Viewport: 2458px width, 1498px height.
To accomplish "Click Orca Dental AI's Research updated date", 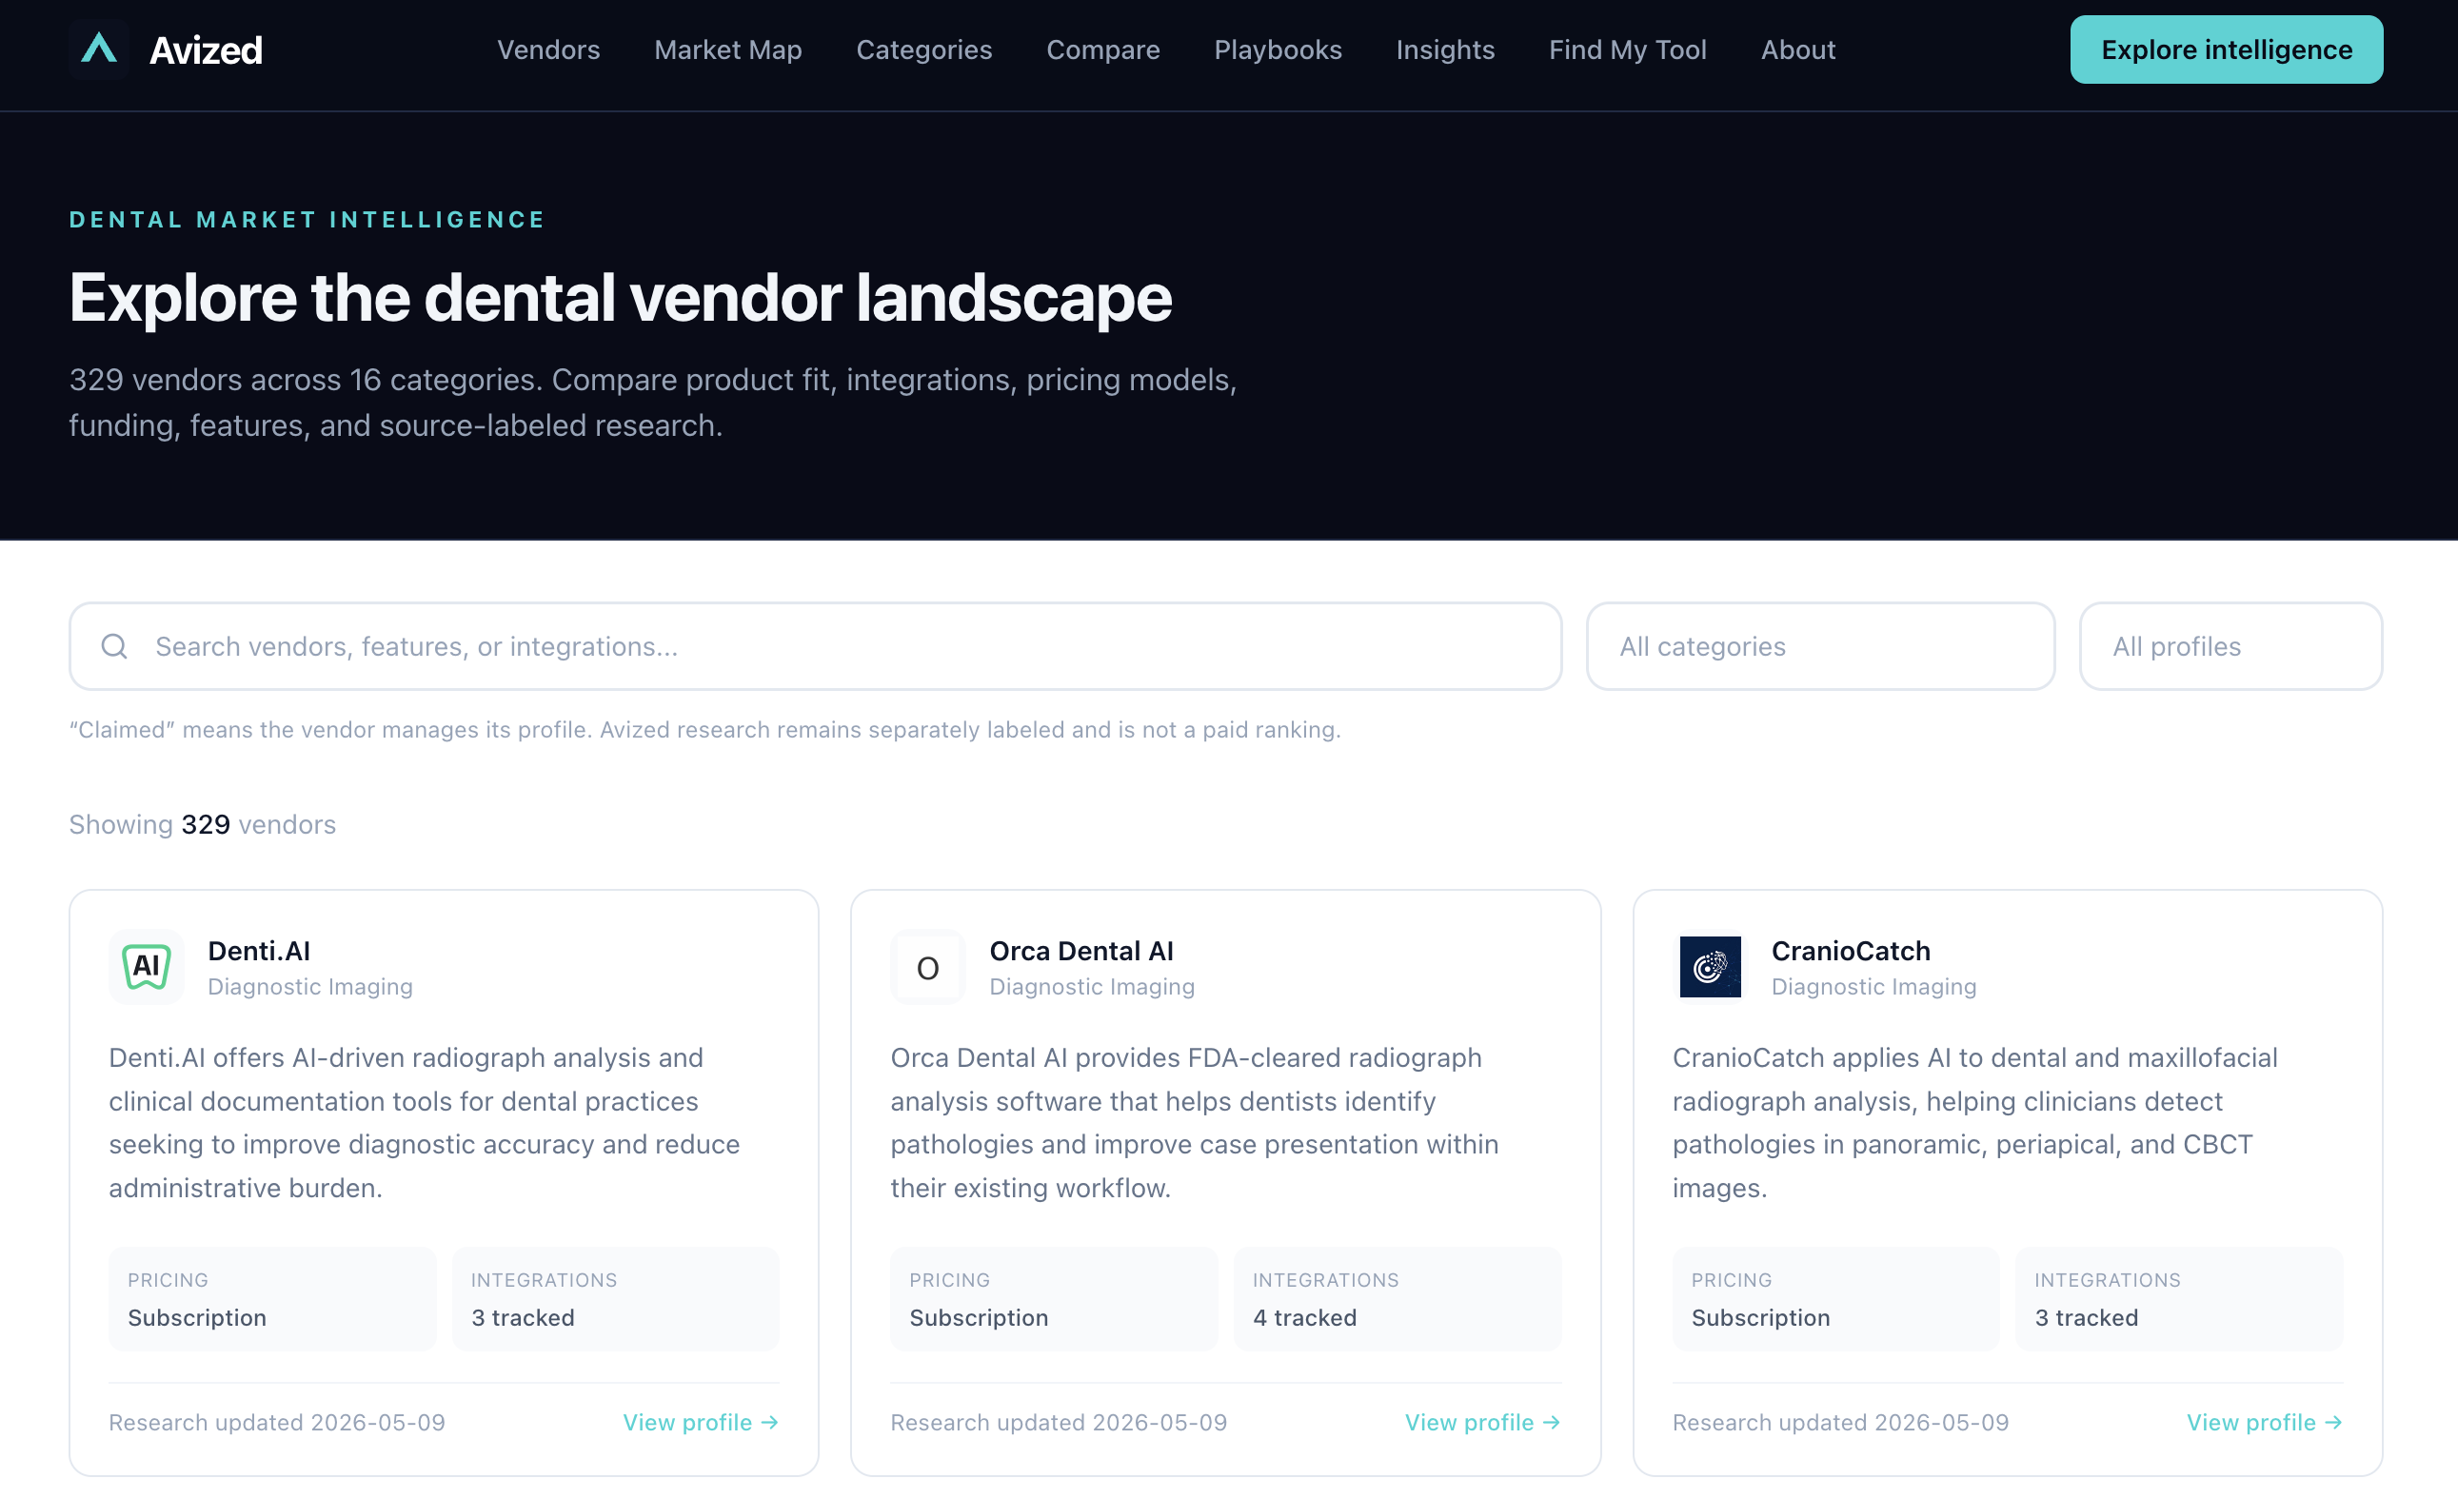I will [x=1060, y=1422].
